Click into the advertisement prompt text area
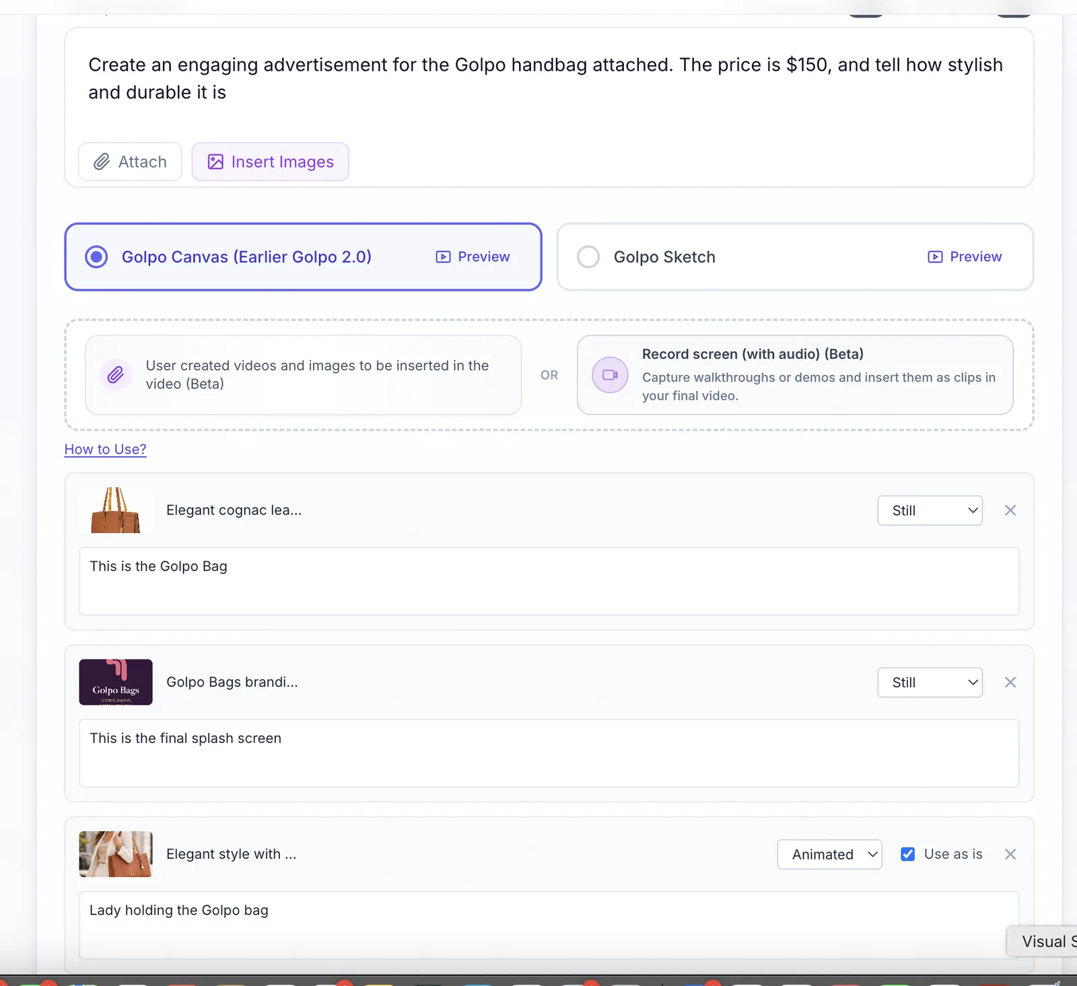Image resolution: width=1077 pixels, height=986 pixels. pos(549,79)
